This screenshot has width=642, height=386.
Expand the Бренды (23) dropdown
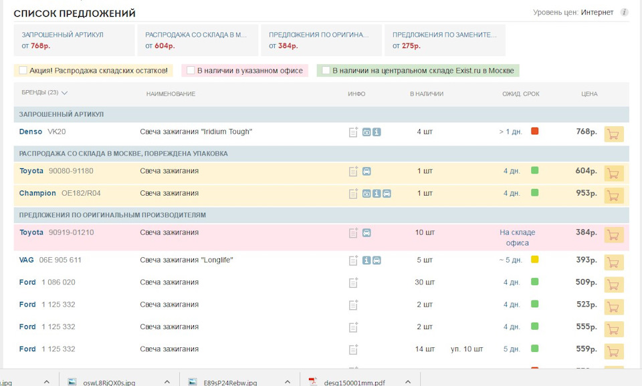pyautogui.click(x=45, y=93)
